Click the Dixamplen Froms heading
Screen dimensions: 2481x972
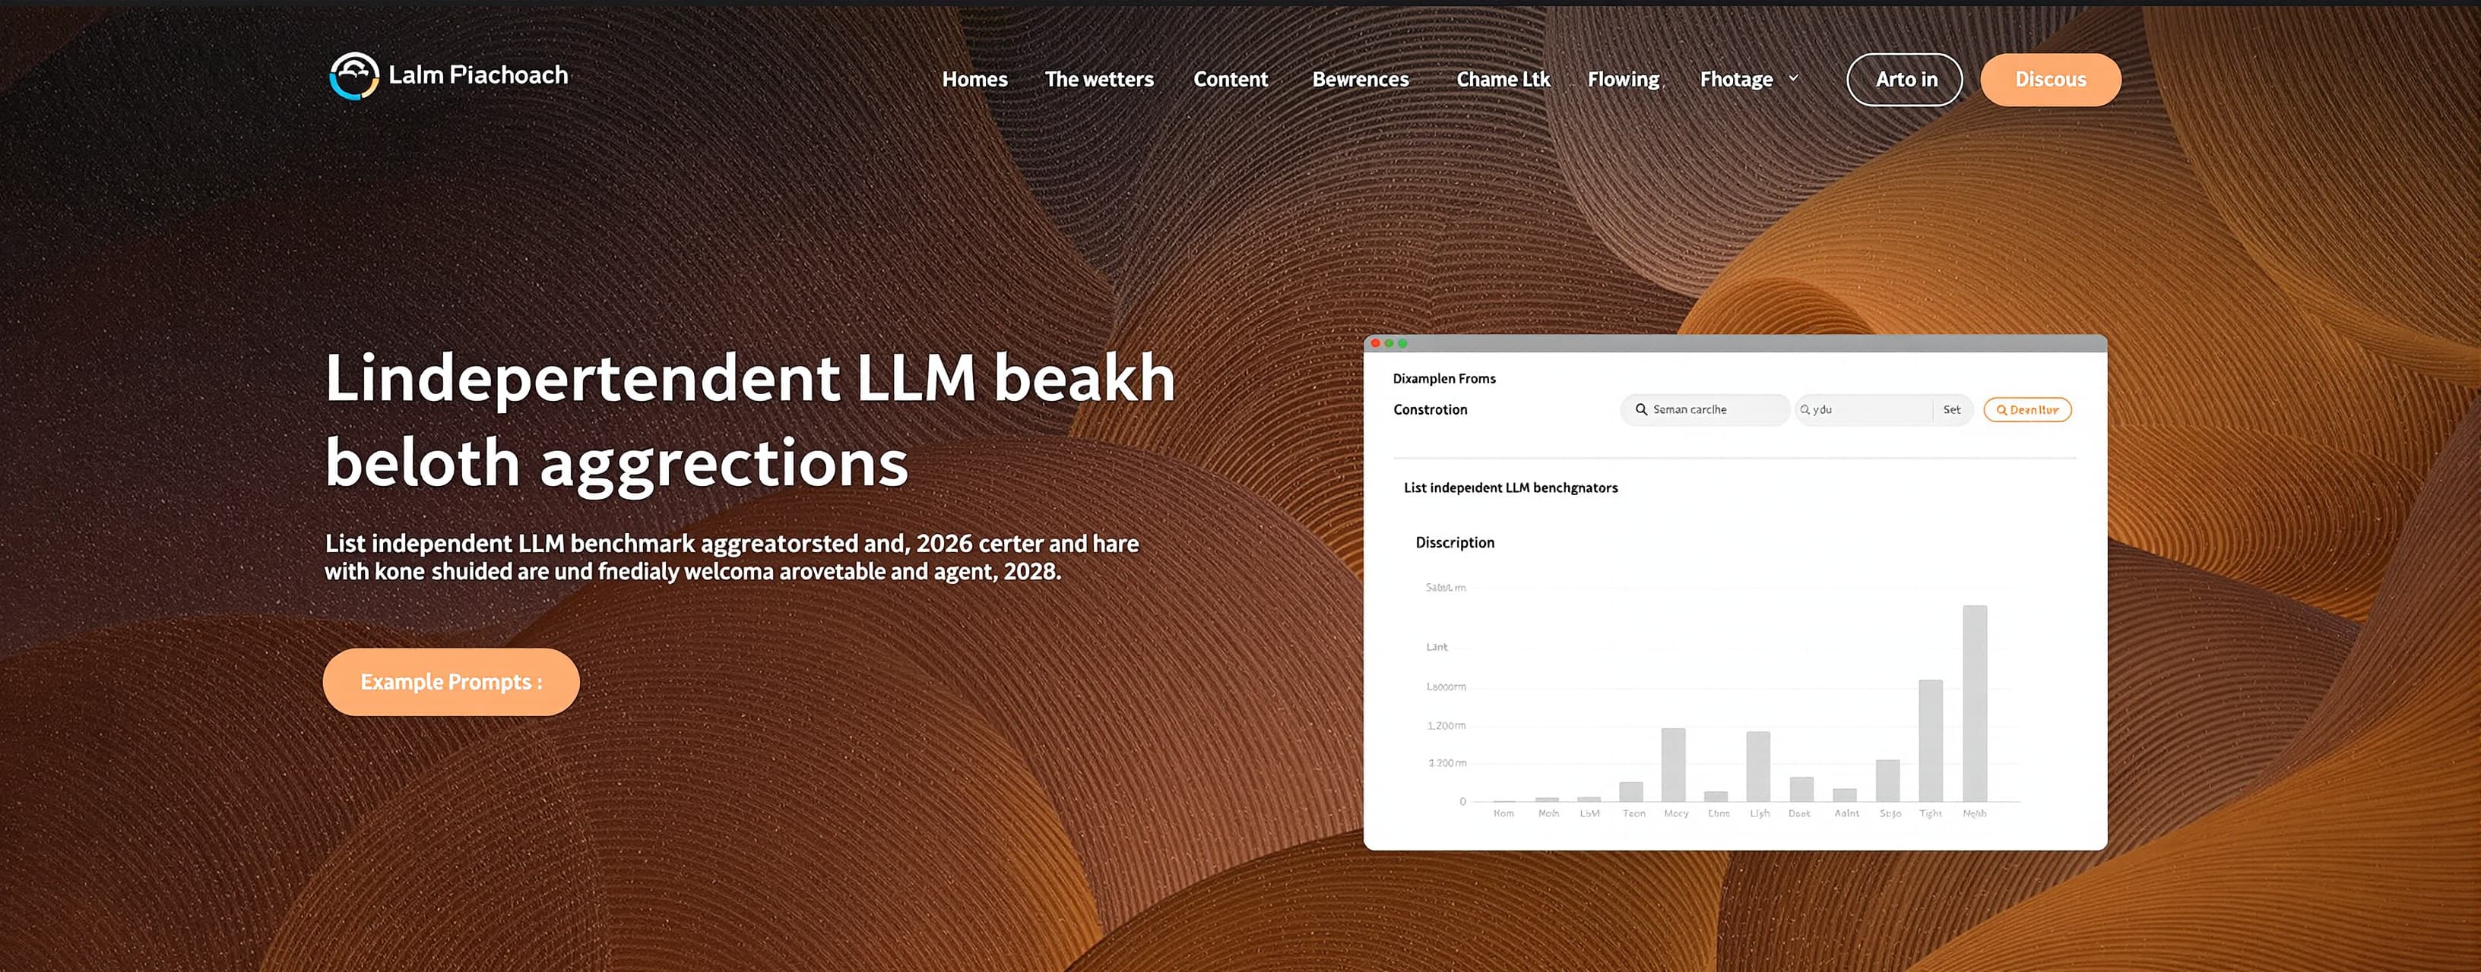[1443, 378]
